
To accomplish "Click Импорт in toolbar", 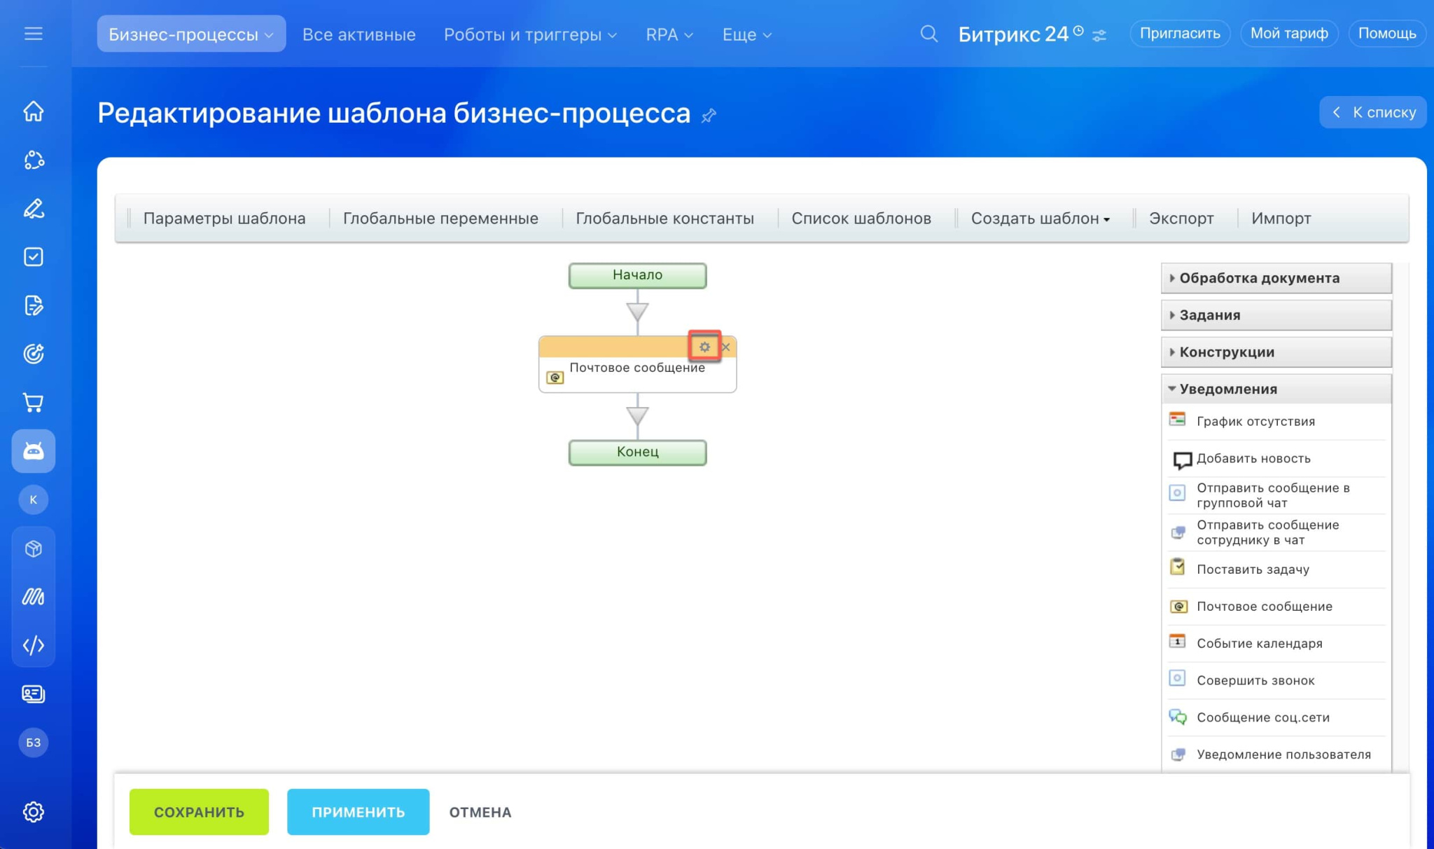I will [1281, 219].
